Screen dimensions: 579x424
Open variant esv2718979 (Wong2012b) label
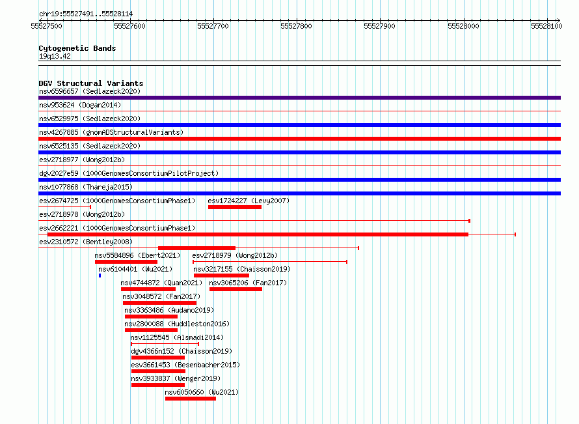pyautogui.click(x=235, y=255)
